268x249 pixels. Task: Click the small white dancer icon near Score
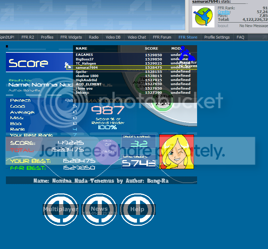tap(66, 65)
